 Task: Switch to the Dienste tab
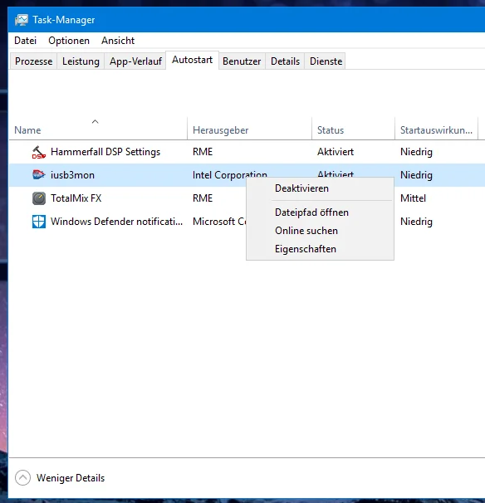[x=326, y=61]
